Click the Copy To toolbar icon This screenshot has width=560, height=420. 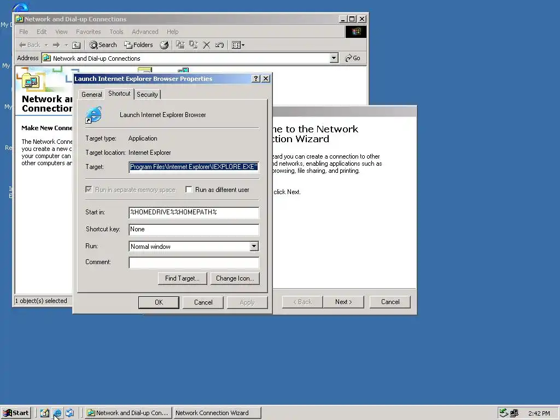click(194, 45)
